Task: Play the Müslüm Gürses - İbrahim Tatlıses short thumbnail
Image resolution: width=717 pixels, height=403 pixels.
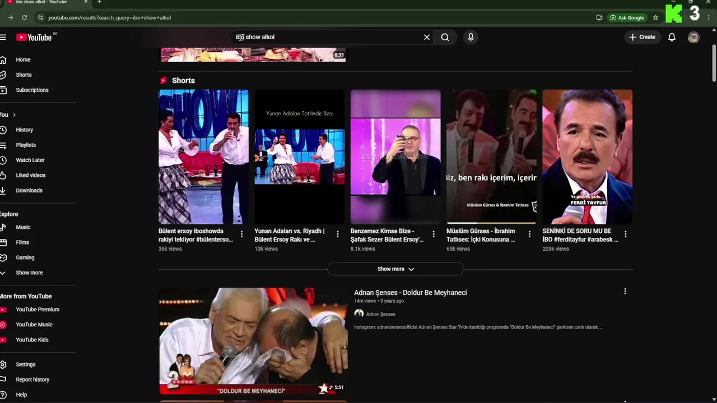Action: pyautogui.click(x=491, y=157)
